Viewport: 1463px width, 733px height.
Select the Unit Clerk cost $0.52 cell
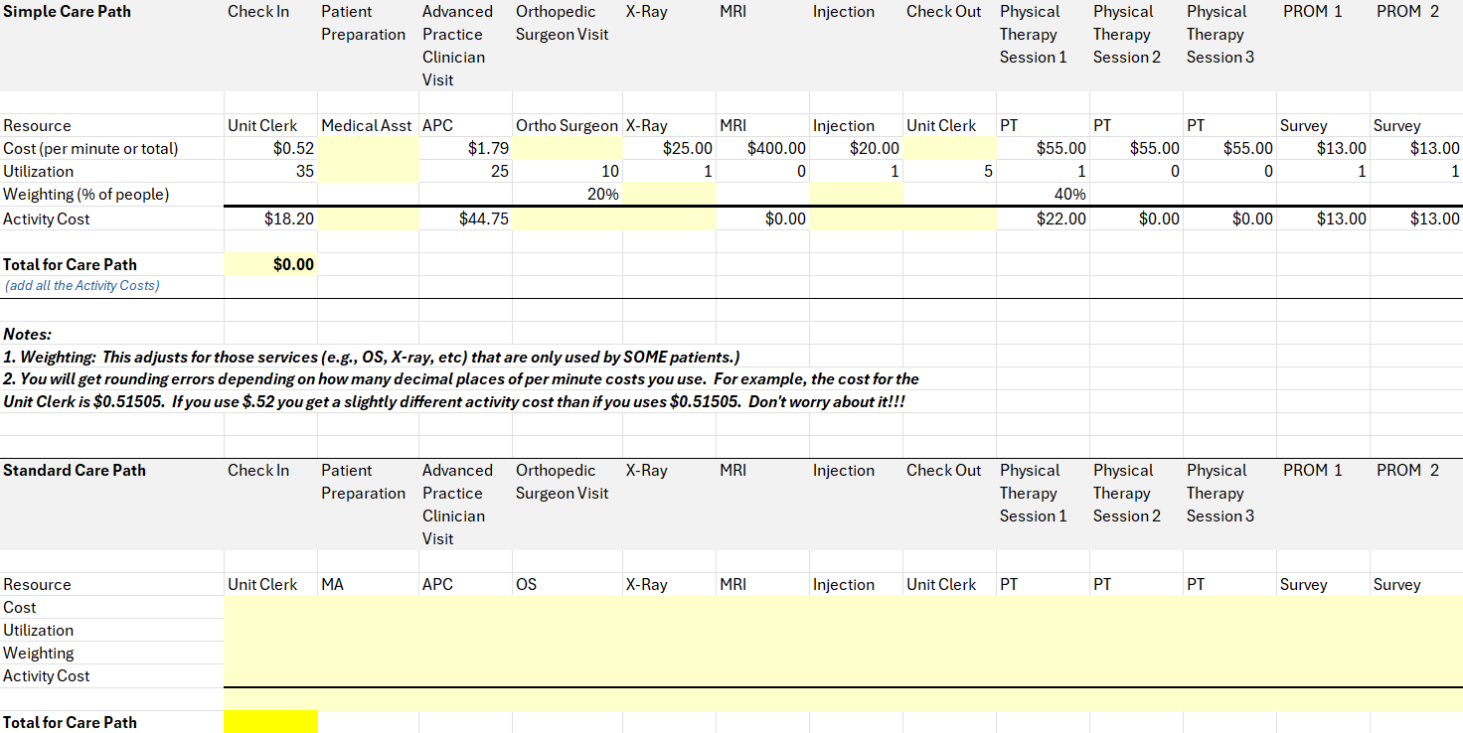pyautogui.click(x=270, y=149)
